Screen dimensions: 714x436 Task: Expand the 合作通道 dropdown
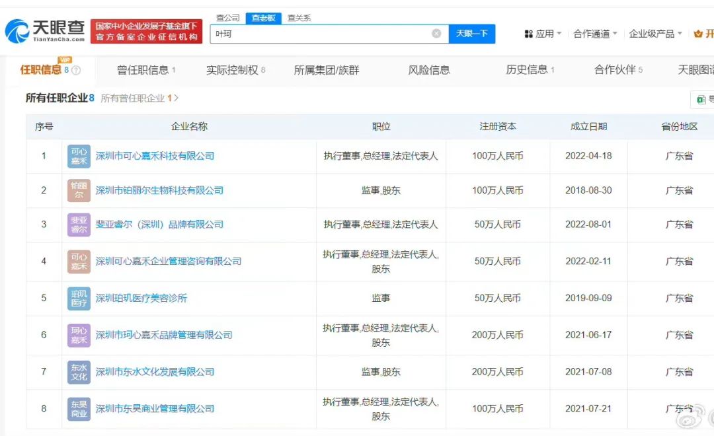595,34
